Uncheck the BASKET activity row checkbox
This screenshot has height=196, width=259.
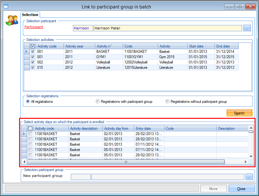click(33, 52)
